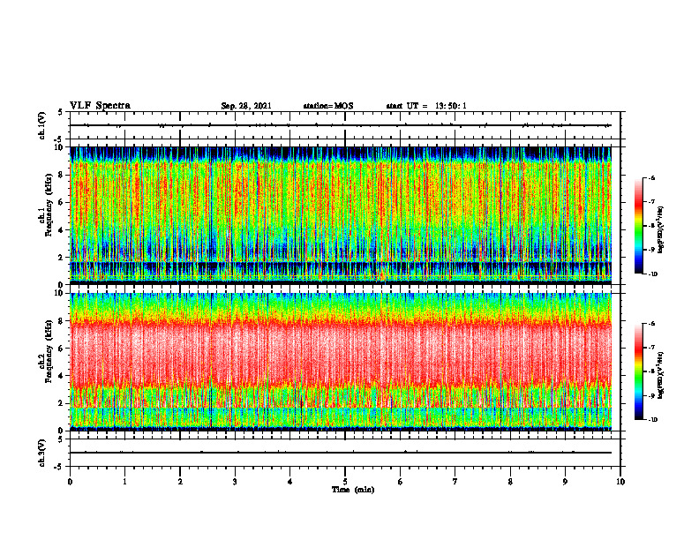Click the "VLF Spectra" plot title

[x=100, y=106]
